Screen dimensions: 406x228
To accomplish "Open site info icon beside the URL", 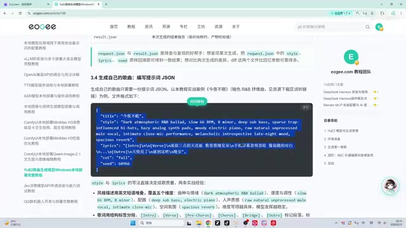I will [x=29, y=13].
